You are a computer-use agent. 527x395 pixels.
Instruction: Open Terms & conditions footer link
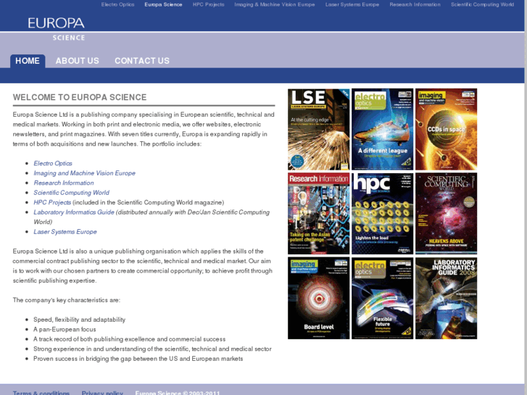point(41,393)
